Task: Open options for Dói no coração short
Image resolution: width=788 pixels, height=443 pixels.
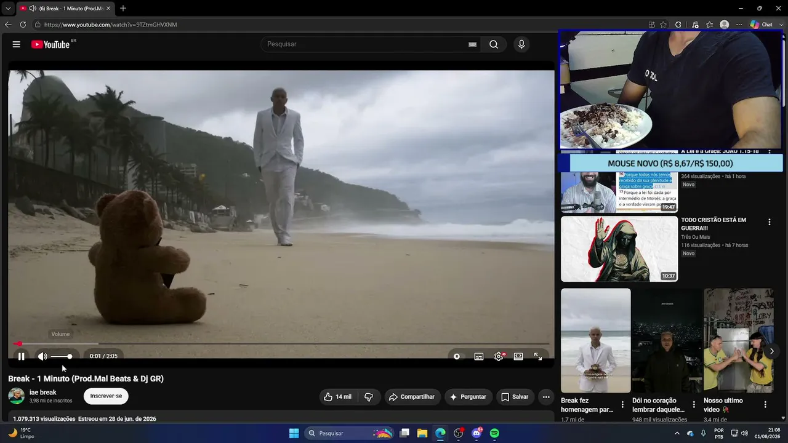Action: click(x=694, y=405)
